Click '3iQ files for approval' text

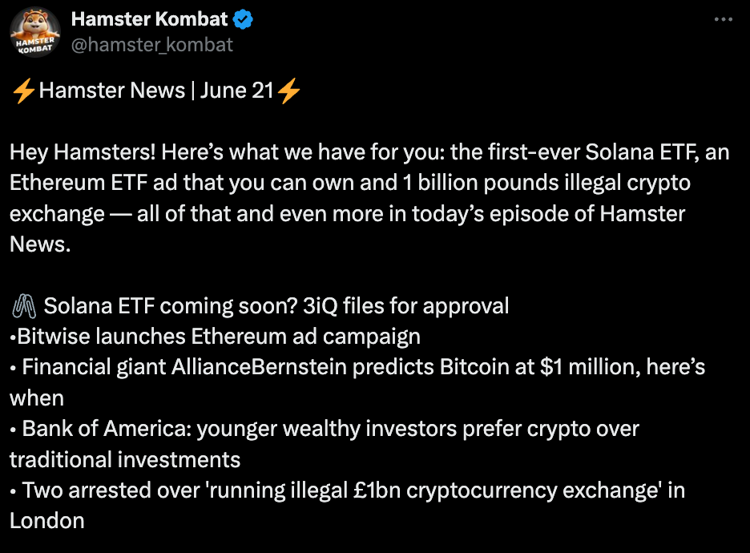[405, 306]
